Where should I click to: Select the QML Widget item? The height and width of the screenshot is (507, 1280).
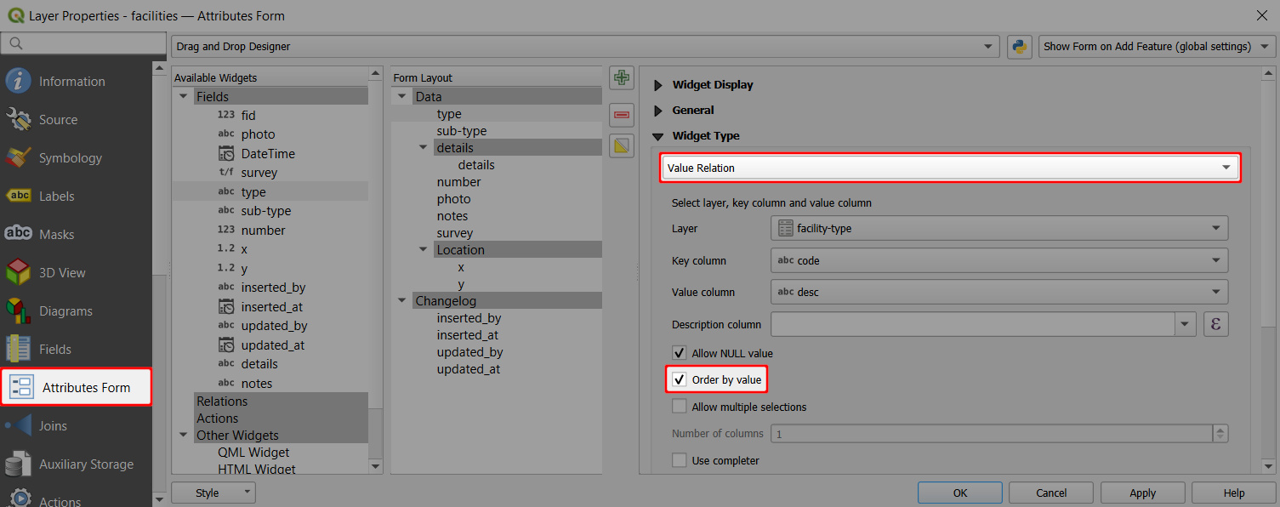coord(253,453)
